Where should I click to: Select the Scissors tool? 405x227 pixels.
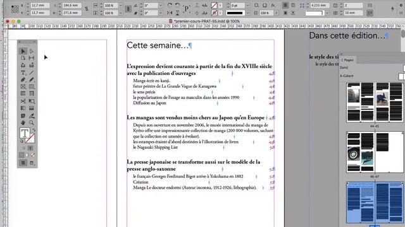point(23,101)
